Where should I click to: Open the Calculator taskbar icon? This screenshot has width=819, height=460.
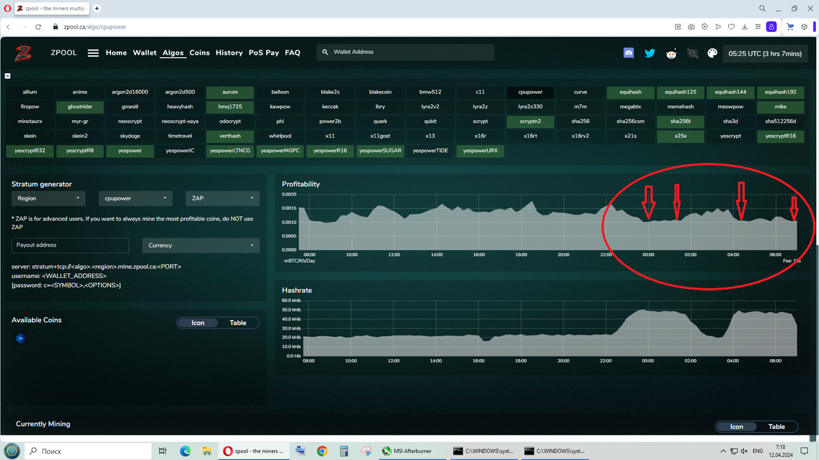click(x=344, y=451)
